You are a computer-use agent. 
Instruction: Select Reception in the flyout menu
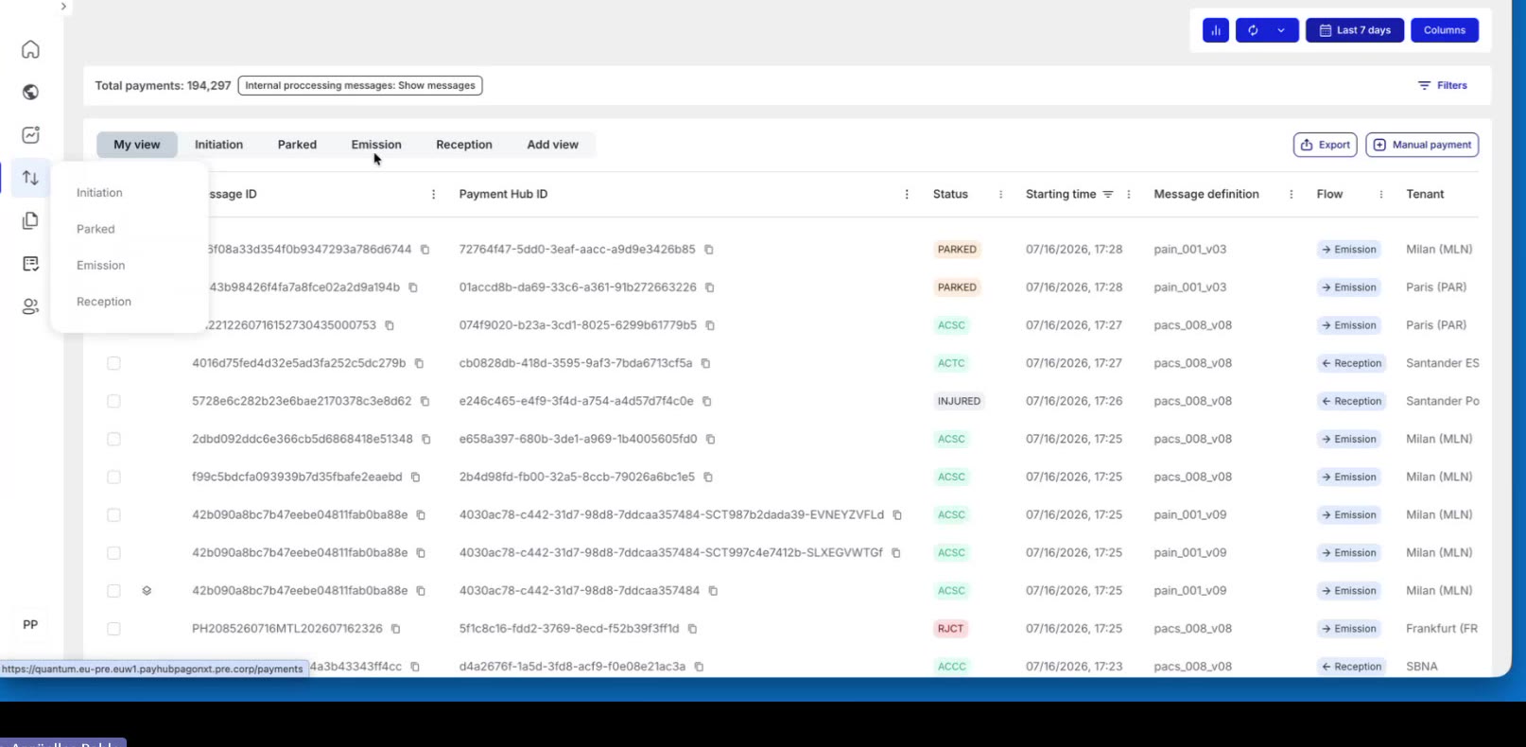click(x=104, y=302)
